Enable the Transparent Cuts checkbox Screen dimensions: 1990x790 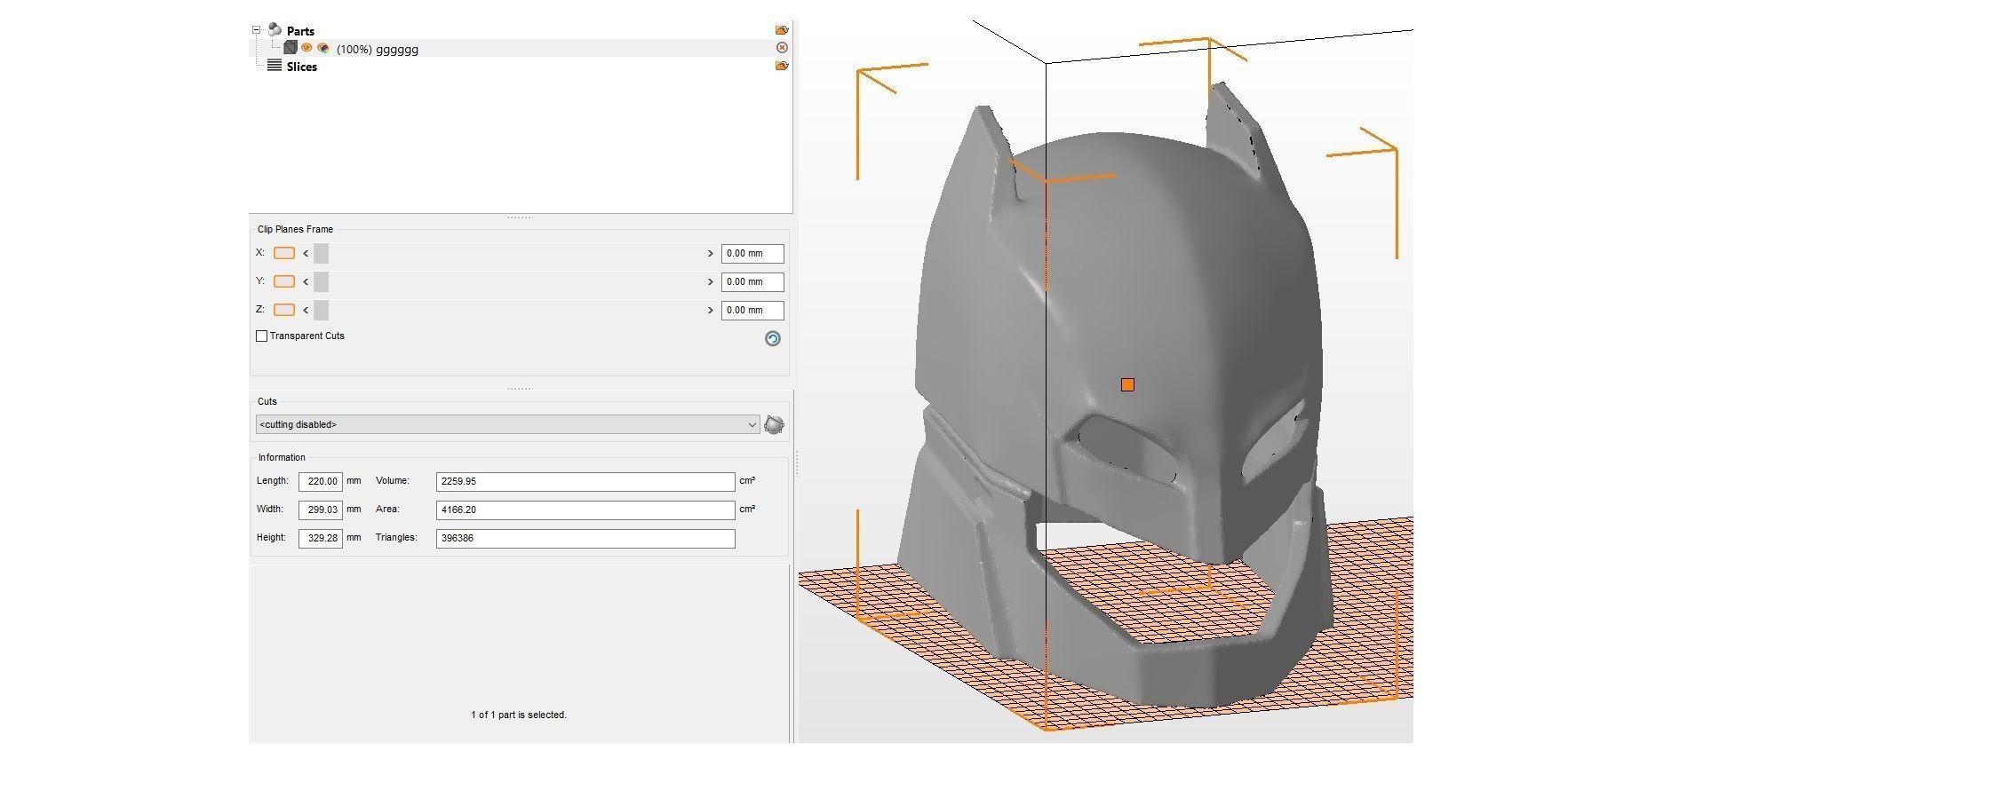(261, 336)
